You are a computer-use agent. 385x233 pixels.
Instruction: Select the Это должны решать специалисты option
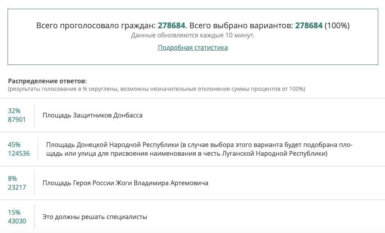click(95, 217)
